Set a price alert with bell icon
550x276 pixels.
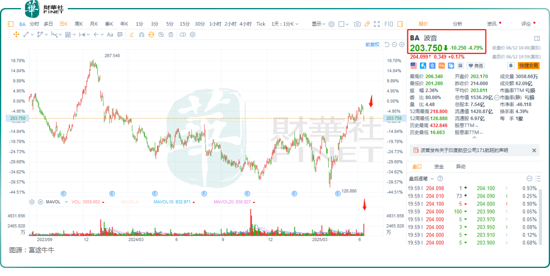click(511, 65)
